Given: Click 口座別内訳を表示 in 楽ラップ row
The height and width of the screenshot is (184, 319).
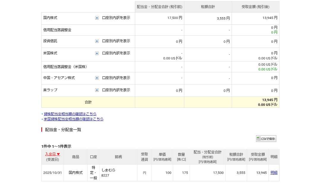Looking at the screenshot, I should 116,90.
